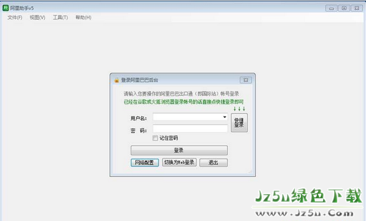Maximize the 阿里助手v5 main window
This screenshot has width=366, height=221.
[344, 8]
